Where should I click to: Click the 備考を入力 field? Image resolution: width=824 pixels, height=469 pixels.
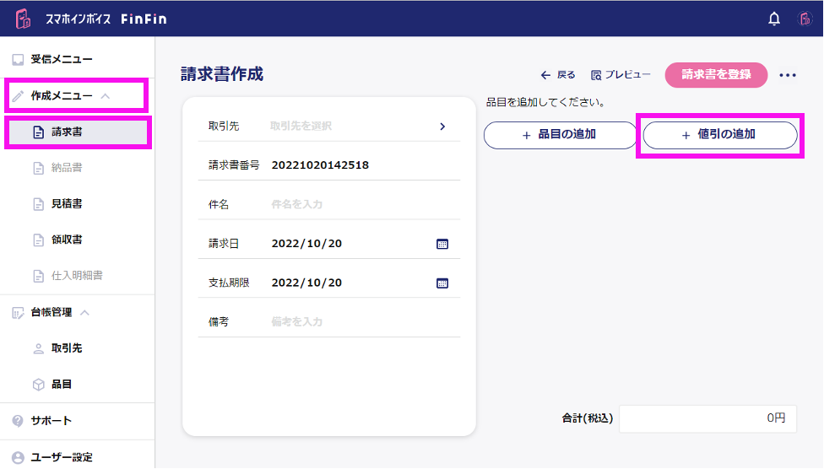pyautogui.click(x=297, y=322)
